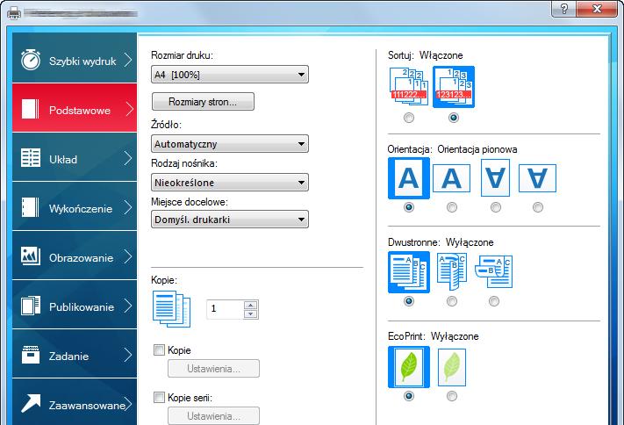The image size is (624, 425).
Task: Select the duplex off single-sided icon
Action: [x=409, y=272]
